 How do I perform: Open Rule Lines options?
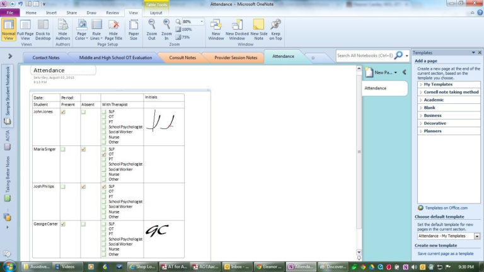point(96,30)
